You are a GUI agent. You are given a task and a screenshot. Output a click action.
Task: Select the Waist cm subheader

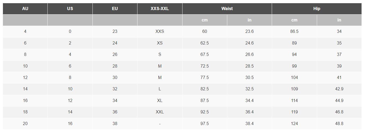205,20
